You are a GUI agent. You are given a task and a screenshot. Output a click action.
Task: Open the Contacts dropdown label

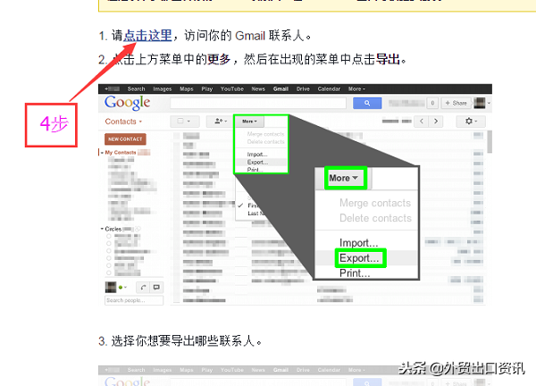click(123, 122)
